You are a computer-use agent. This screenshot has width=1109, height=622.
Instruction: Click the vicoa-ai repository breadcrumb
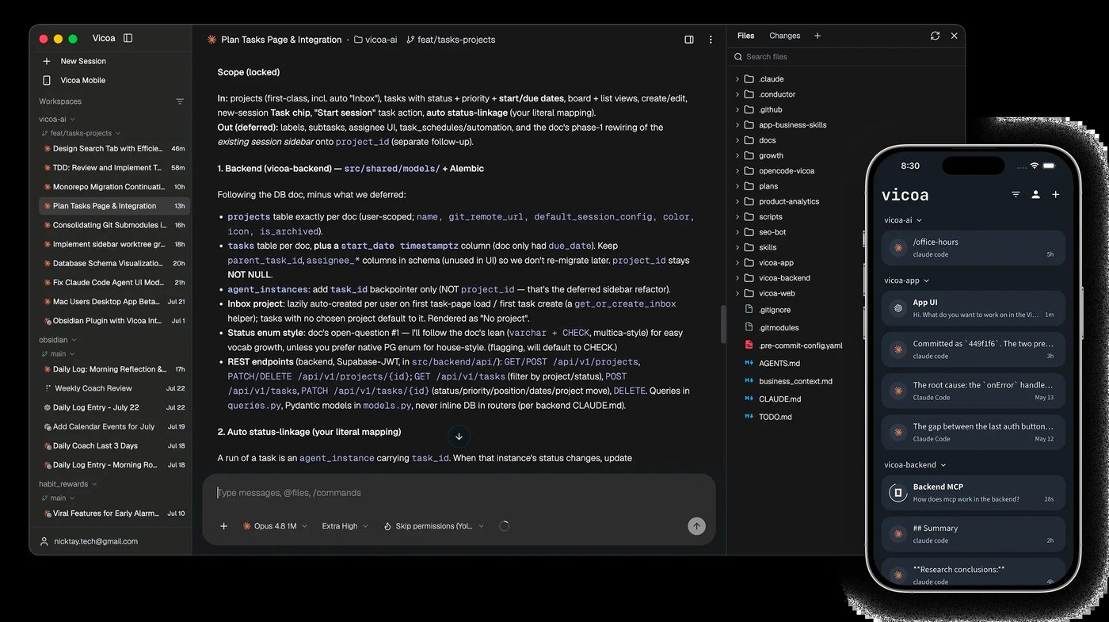click(x=375, y=40)
